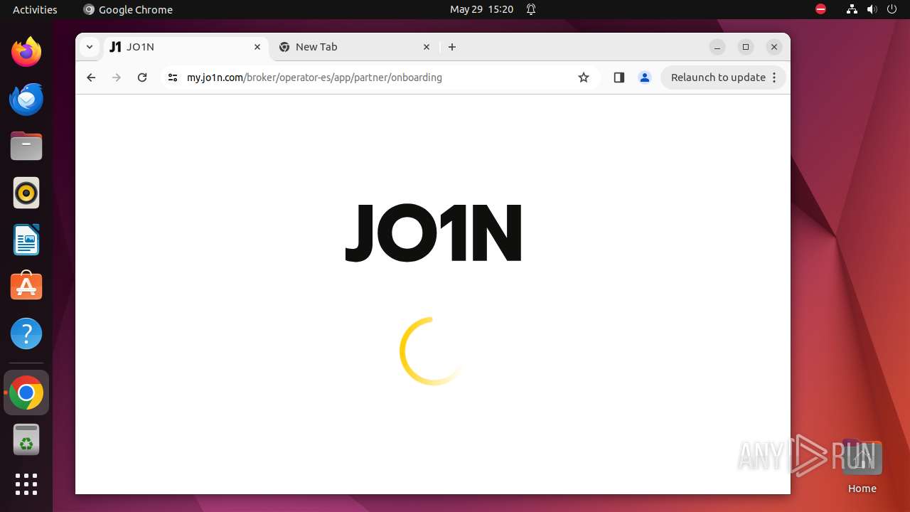Open the network status icon in top bar
The height and width of the screenshot is (512, 910).
pos(852,9)
